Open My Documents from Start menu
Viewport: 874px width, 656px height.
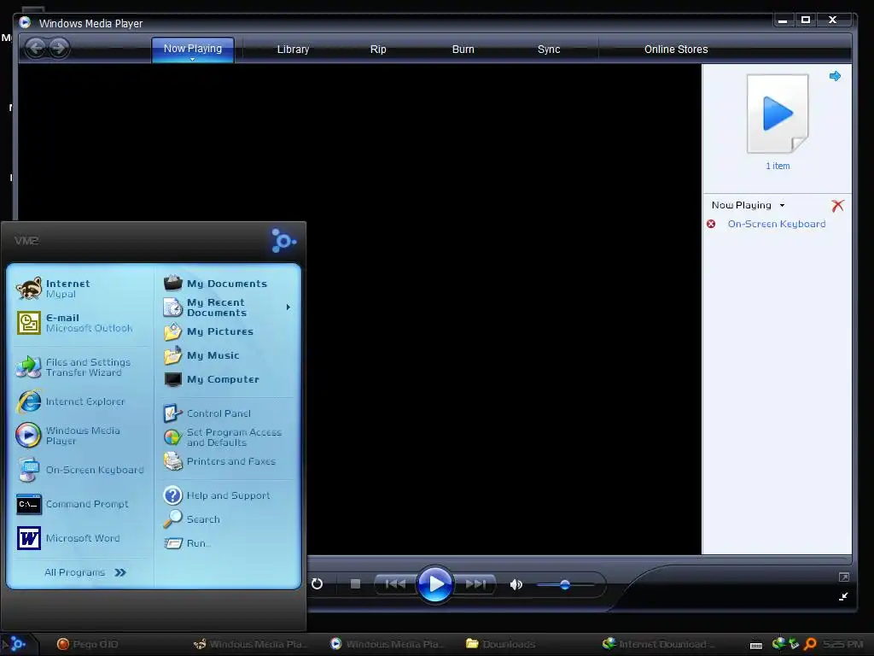227,284
